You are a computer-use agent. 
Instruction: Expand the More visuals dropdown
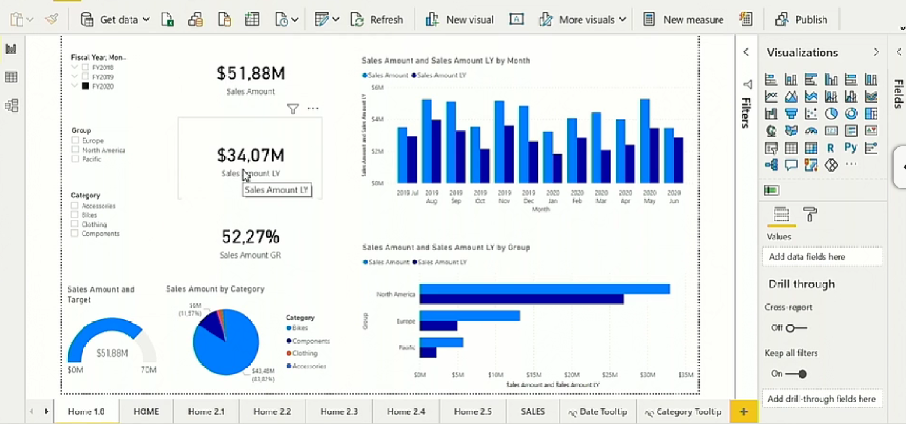[x=622, y=19]
